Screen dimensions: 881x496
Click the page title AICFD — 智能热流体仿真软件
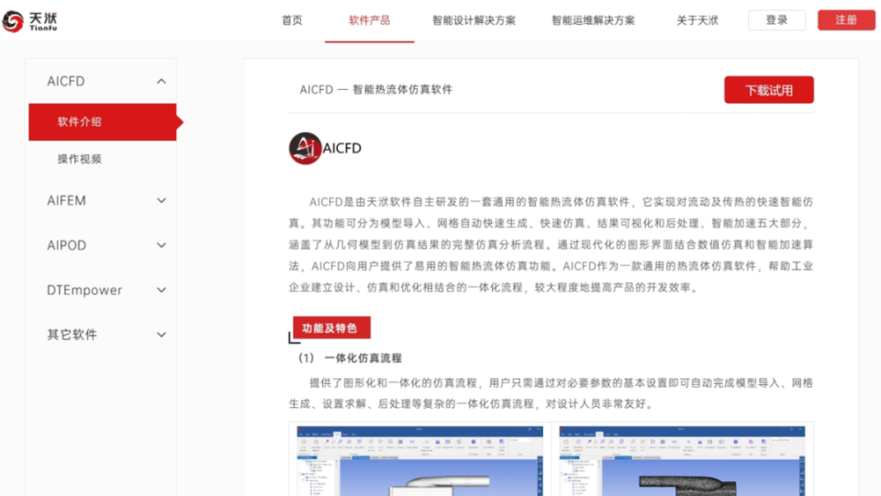(x=376, y=89)
